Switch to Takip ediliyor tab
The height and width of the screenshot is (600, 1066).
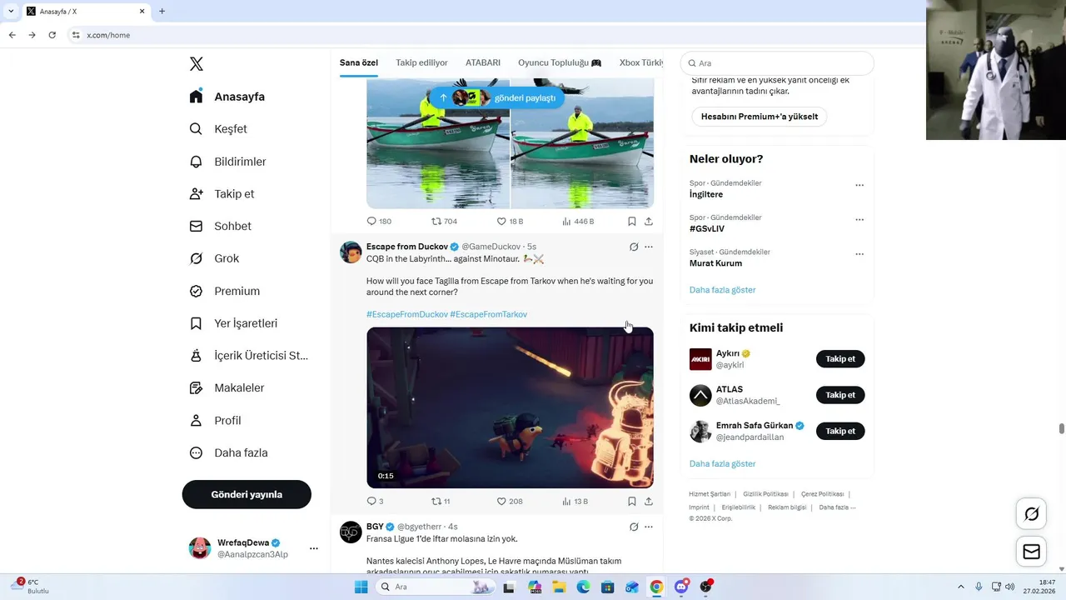421,63
